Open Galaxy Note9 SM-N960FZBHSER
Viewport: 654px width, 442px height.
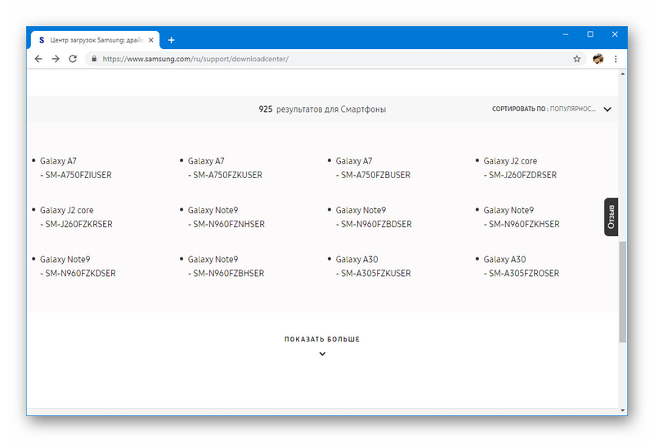pyautogui.click(x=226, y=266)
